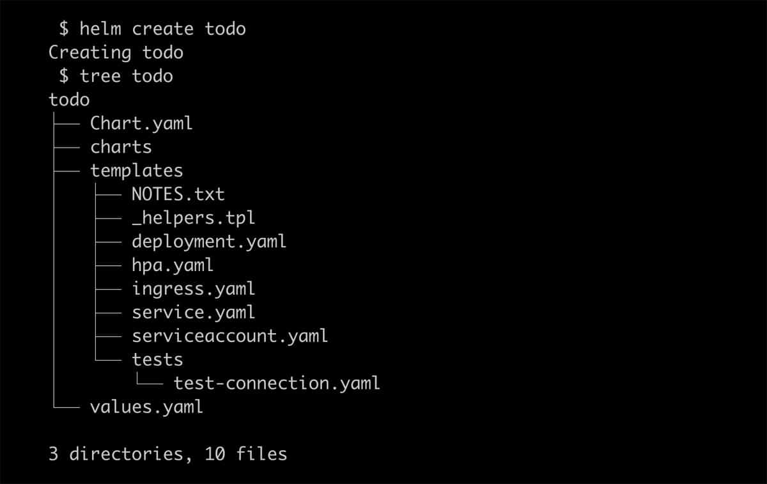The height and width of the screenshot is (484, 767).
Task: Click the 'tree todo' command line
Action: pyautogui.click(x=116, y=76)
